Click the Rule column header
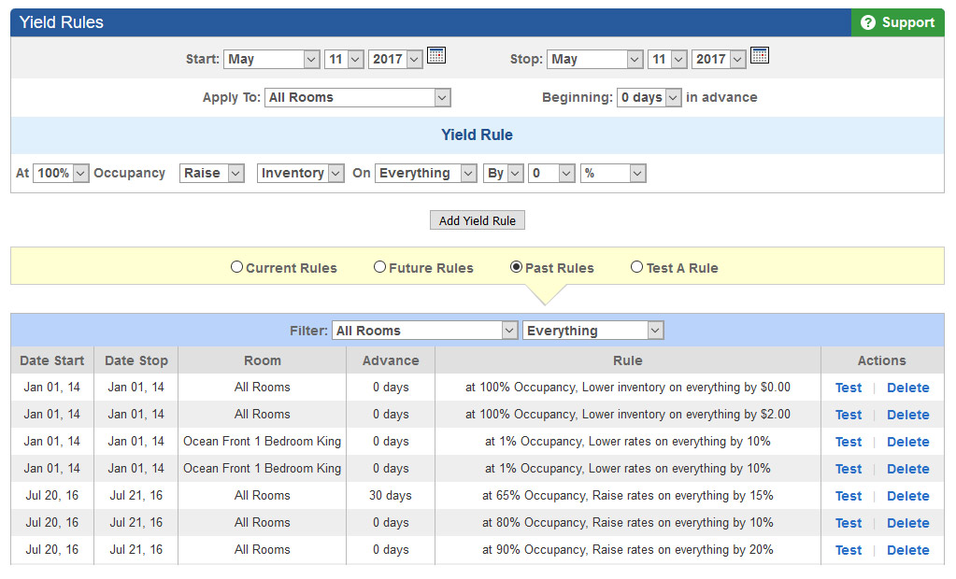This screenshot has height=579, width=956. click(628, 360)
